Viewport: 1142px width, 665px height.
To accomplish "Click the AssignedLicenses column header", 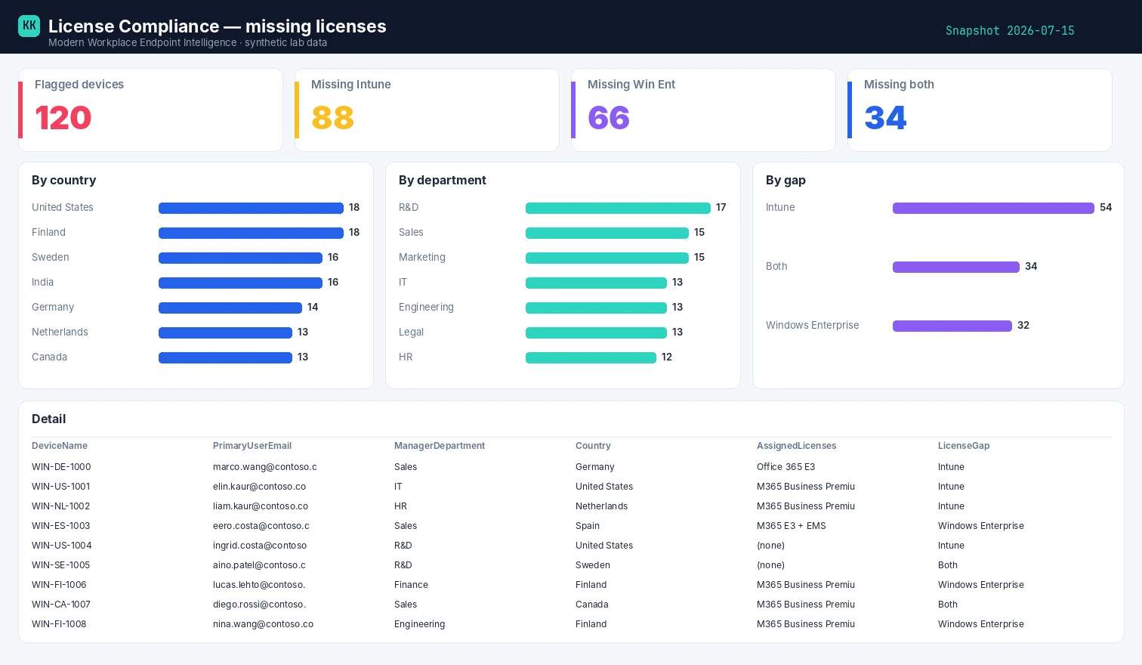I will 797,446.
